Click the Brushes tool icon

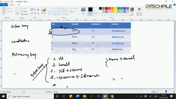click(x=44, y=10)
